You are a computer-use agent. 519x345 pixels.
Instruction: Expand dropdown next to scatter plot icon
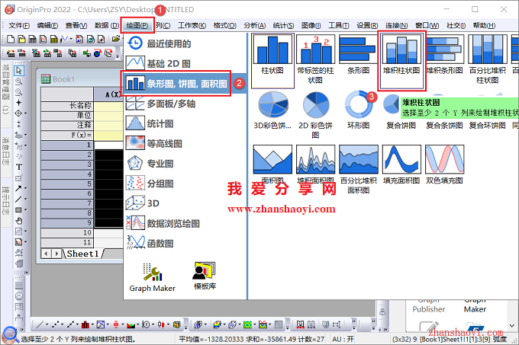tap(63, 325)
